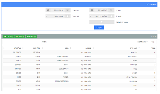The width and height of the screenshot is (160, 94).
Task: Click item name ענבים in row 4
Action: (x=135, y=69)
